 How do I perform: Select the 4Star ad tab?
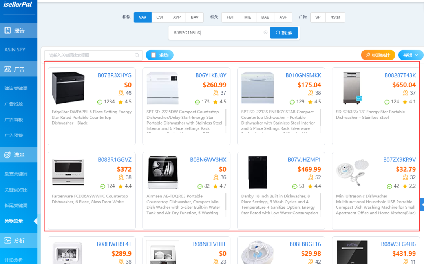click(335, 17)
